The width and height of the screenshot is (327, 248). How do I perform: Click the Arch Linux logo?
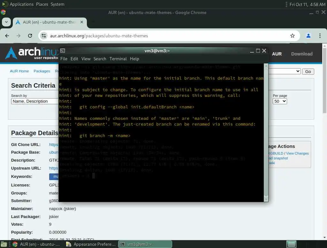point(31,53)
